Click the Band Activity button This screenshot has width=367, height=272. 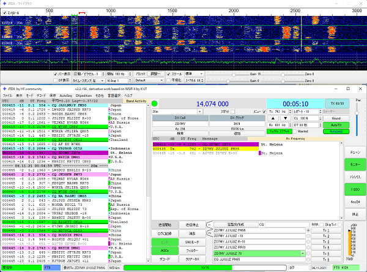click(x=136, y=101)
